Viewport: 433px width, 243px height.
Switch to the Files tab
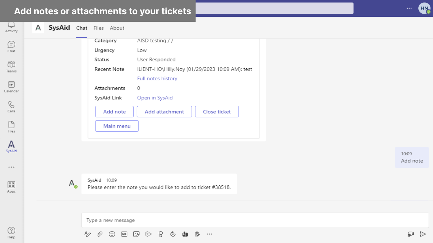(99, 28)
